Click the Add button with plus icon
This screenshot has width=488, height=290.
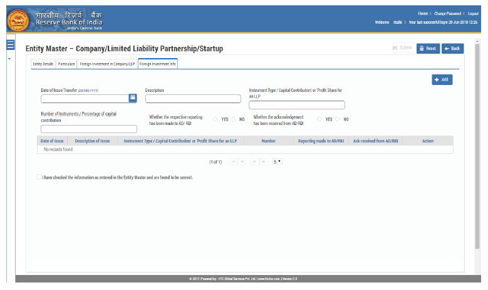442,79
